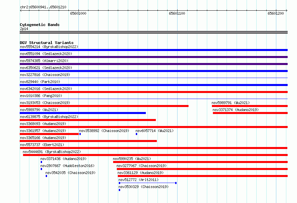Screen dimensions: 297x203
Task: Select the red bar under nsv3193053
Action: [104, 106]
